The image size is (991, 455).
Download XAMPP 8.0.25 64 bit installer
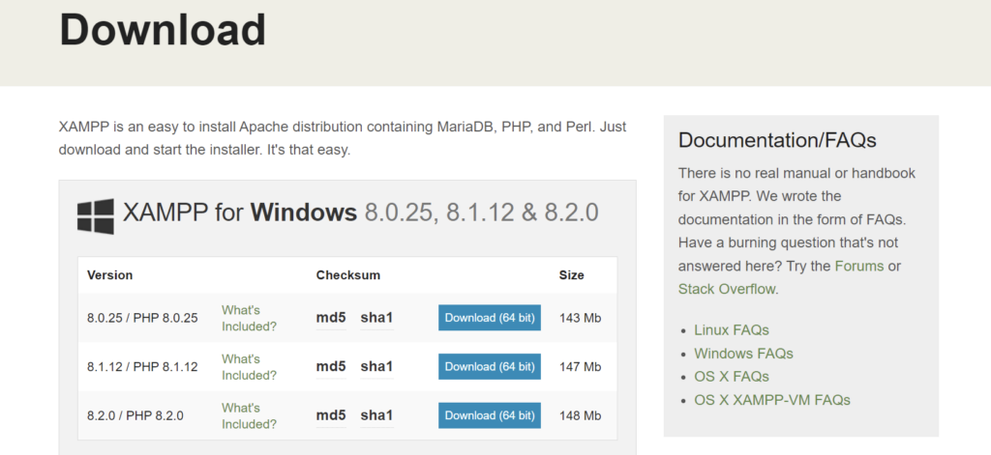(489, 318)
